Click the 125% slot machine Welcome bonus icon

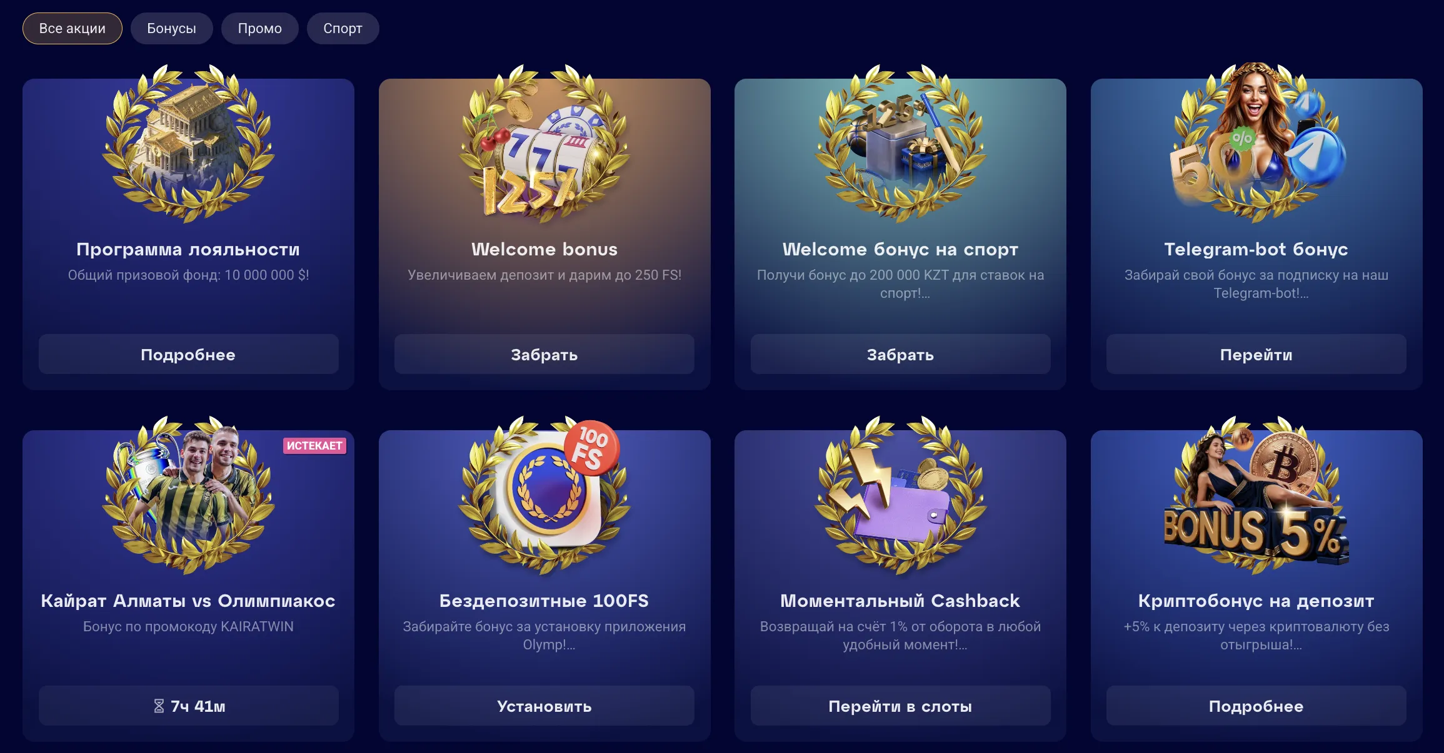pyautogui.click(x=544, y=144)
